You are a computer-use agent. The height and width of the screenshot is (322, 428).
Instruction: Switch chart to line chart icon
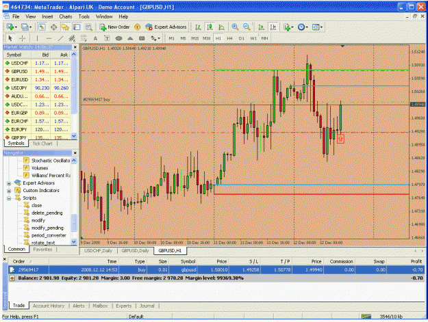pyautogui.click(x=221, y=27)
